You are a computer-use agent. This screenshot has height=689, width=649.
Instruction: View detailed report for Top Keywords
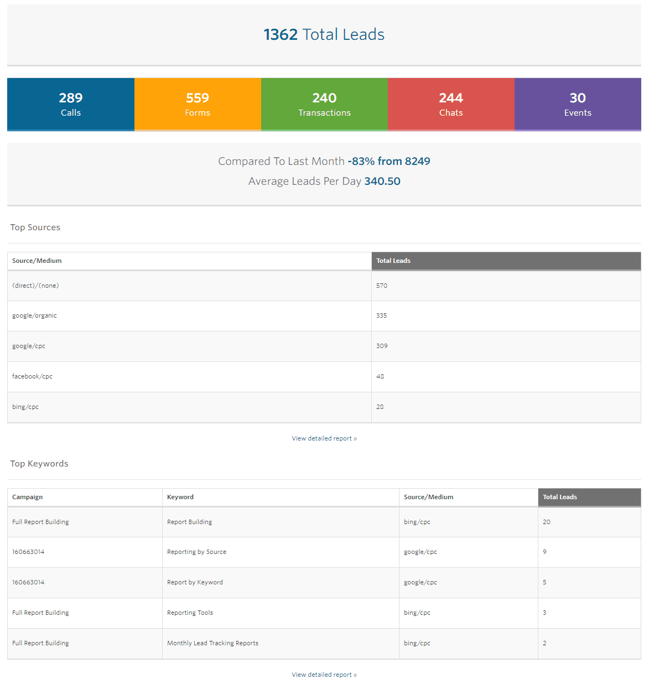tap(324, 674)
